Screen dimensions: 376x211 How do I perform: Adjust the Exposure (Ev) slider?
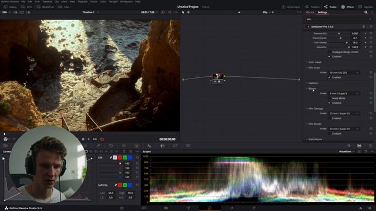[338, 33]
